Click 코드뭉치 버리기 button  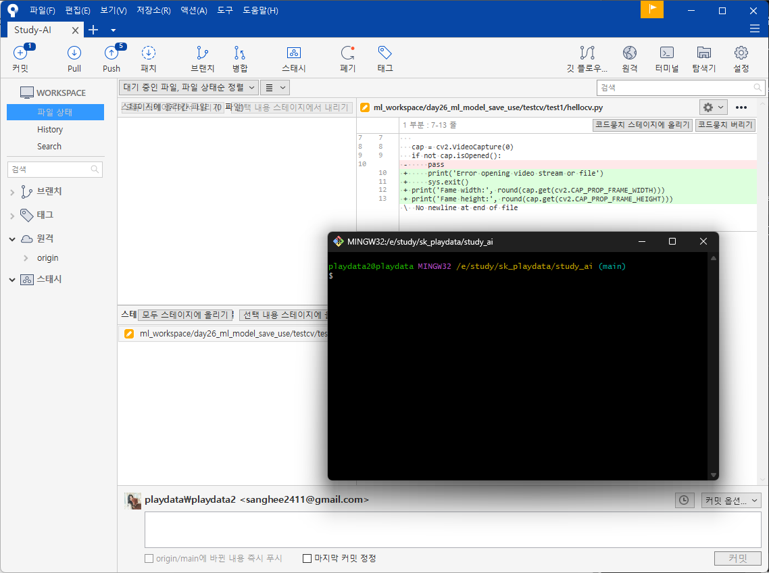point(725,124)
